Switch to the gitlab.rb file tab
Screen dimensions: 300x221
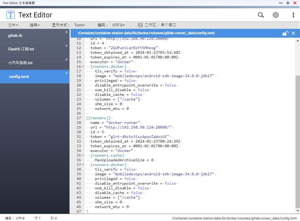coord(35,36)
